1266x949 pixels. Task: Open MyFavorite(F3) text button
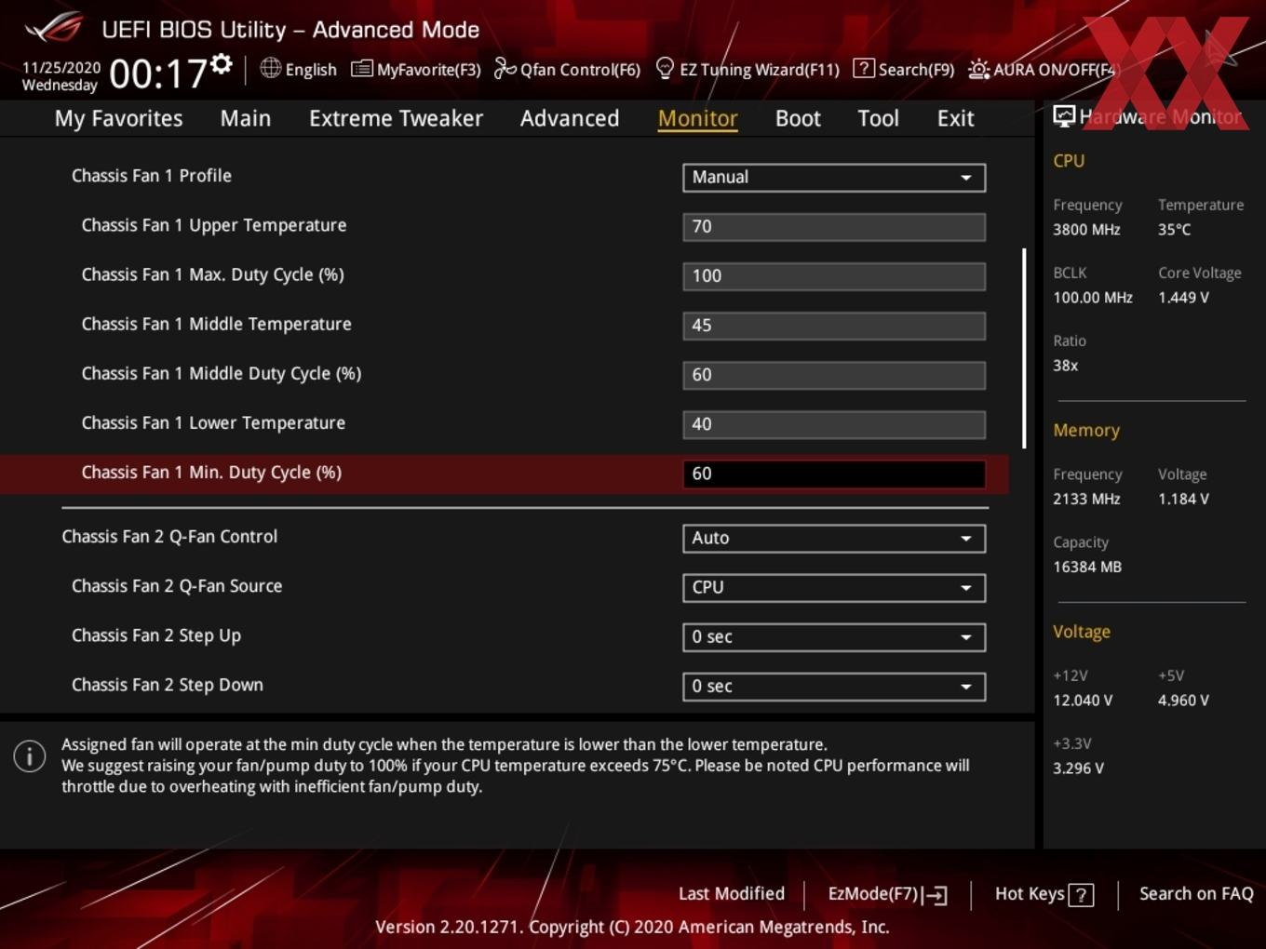(429, 70)
